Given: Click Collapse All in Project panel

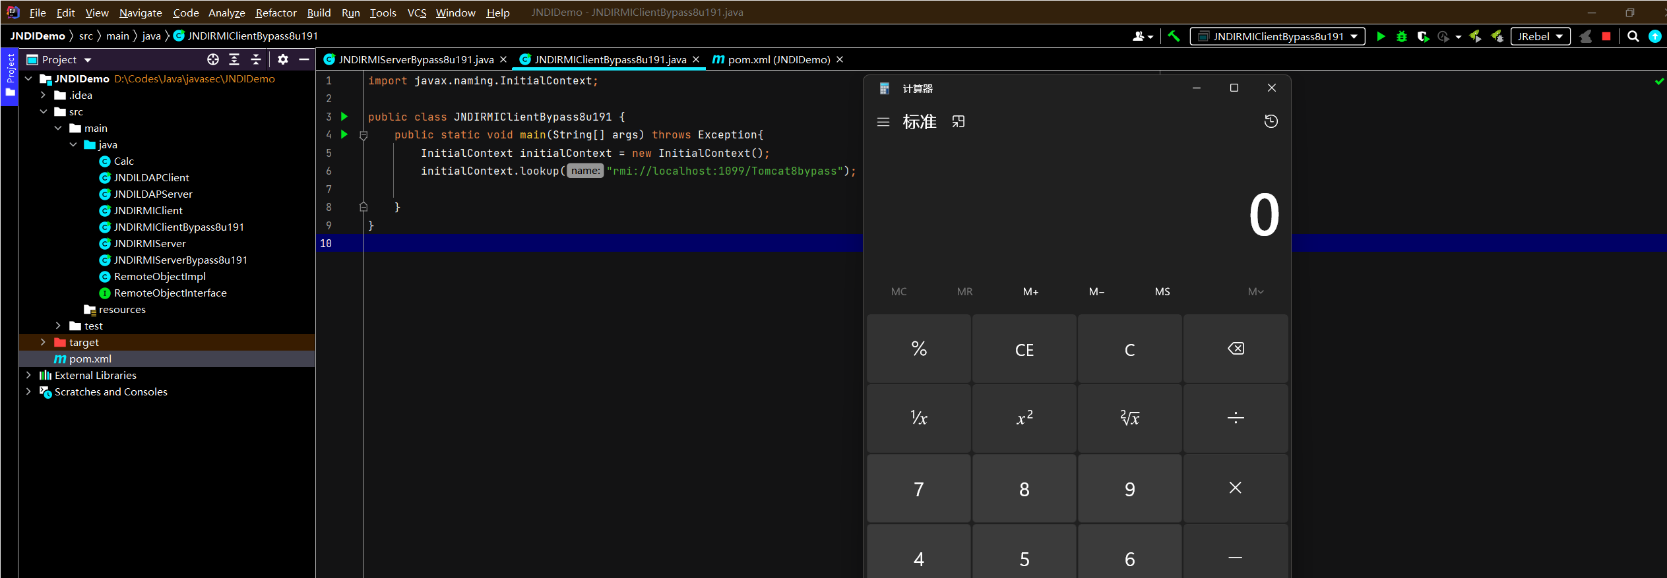Looking at the screenshot, I should (256, 59).
